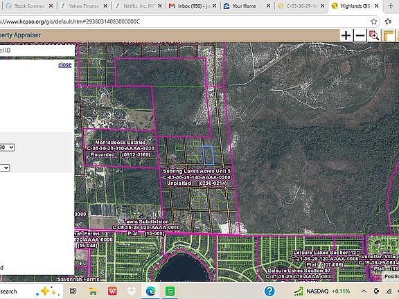399x299 pixels.
Task: Open a new browser tab
Action: tap(391, 6)
